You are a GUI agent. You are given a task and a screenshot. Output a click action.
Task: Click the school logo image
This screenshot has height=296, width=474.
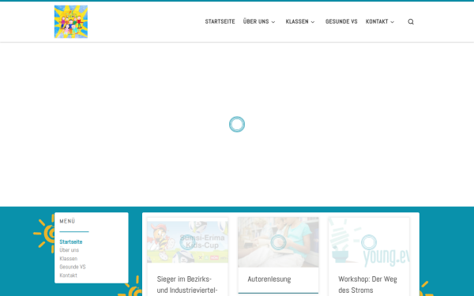[71, 22]
